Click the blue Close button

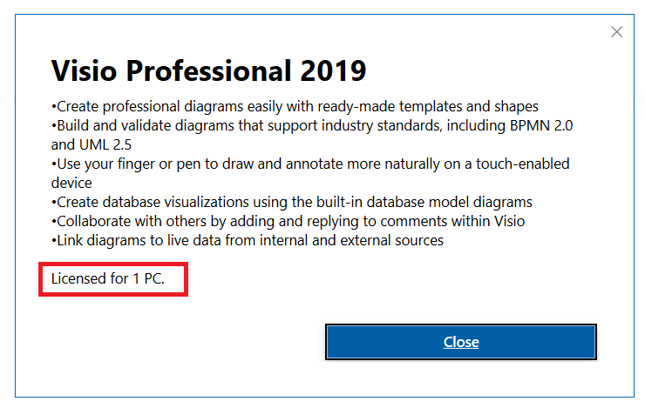(461, 342)
